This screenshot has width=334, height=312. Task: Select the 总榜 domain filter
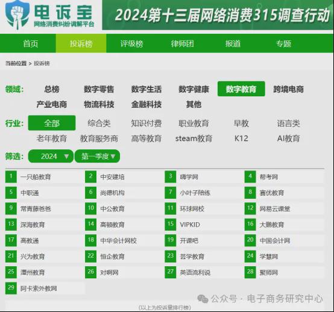click(x=52, y=89)
